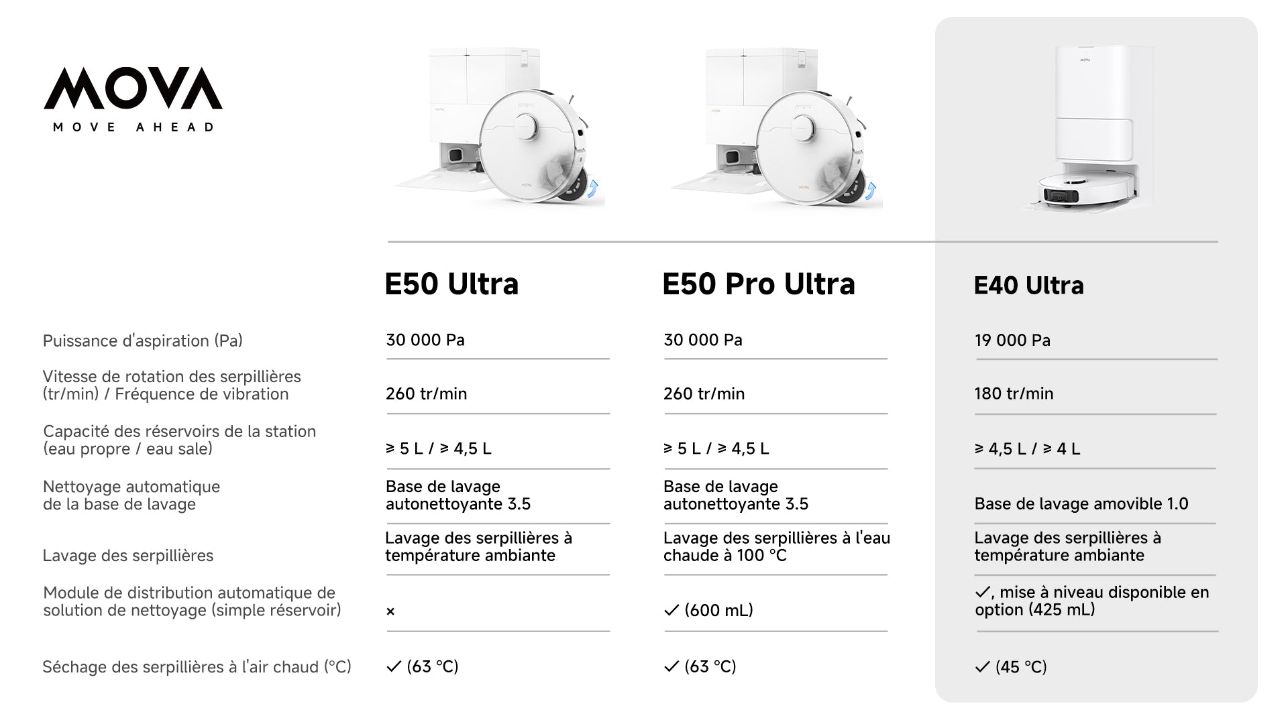
Task: Click the Séchage des serpillières row label
Action: pos(197,667)
